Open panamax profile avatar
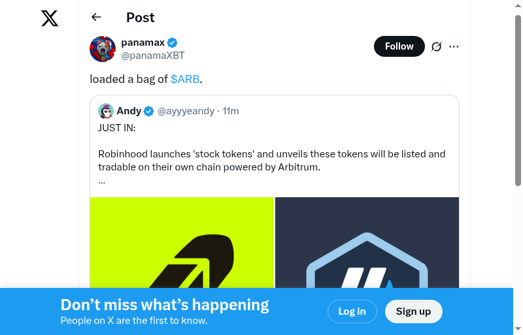 coord(103,49)
